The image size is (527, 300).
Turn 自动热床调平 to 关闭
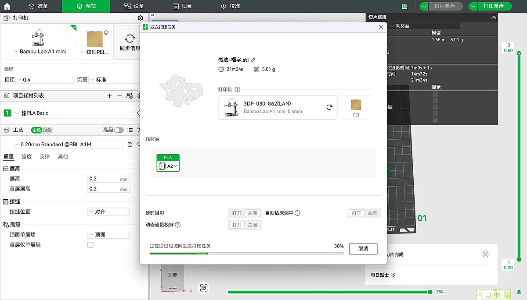pos(372,213)
